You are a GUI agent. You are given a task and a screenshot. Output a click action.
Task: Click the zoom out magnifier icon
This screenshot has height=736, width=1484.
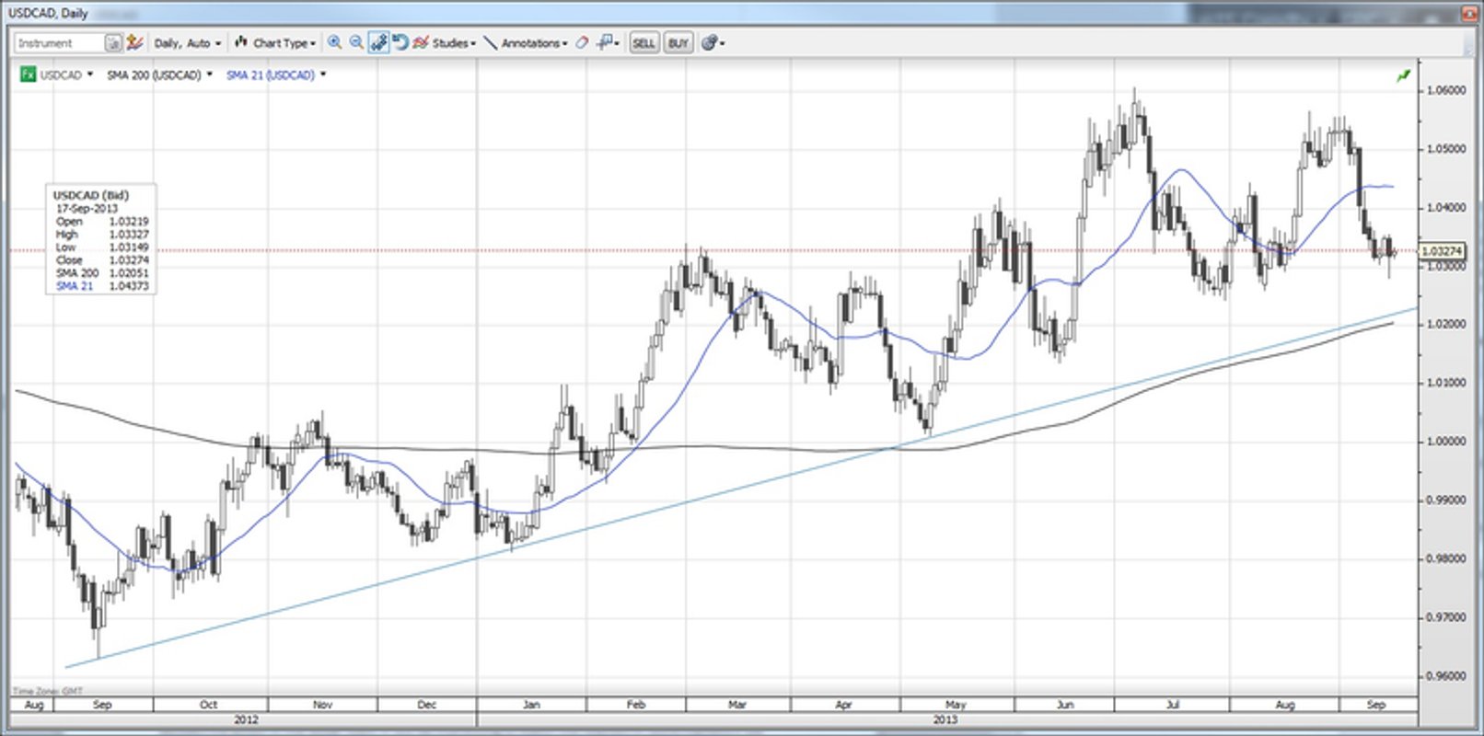coord(356,42)
